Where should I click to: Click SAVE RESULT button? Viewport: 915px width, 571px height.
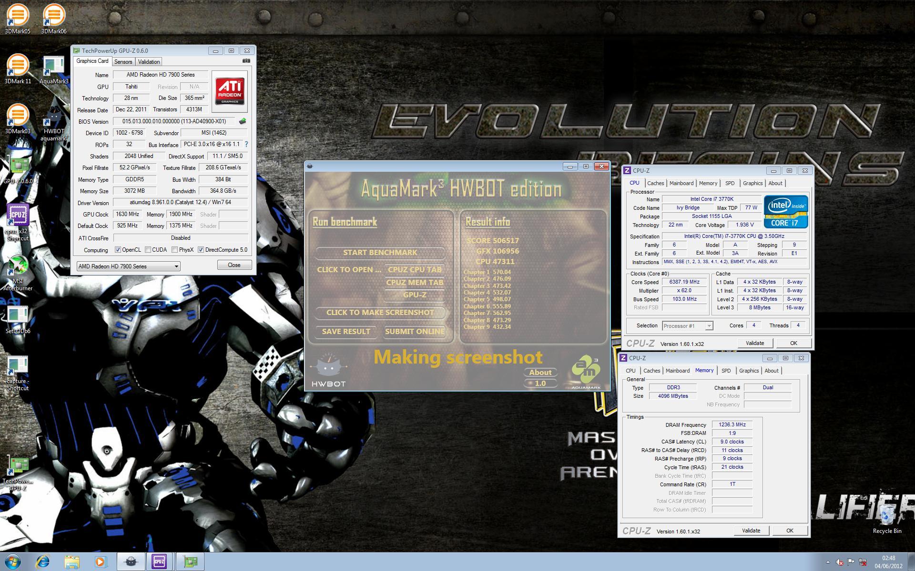[x=346, y=332]
